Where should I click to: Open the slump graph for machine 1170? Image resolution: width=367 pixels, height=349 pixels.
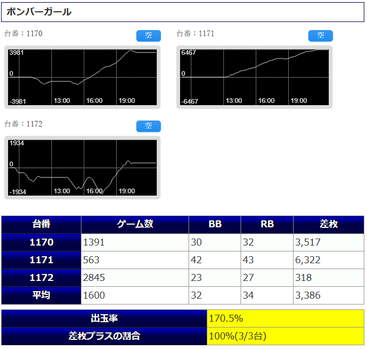click(83, 77)
